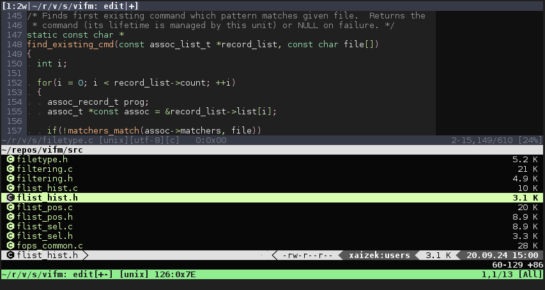The height and width of the screenshot is (290, 545).
Task: Click the 28 K size of fops_common.c
Action: [x=528, y=245]
